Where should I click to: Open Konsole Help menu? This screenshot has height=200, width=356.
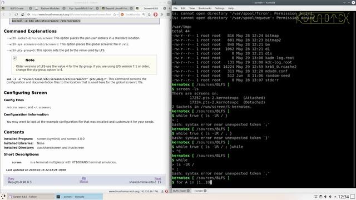pyautogui.click(x=231, y=8)
